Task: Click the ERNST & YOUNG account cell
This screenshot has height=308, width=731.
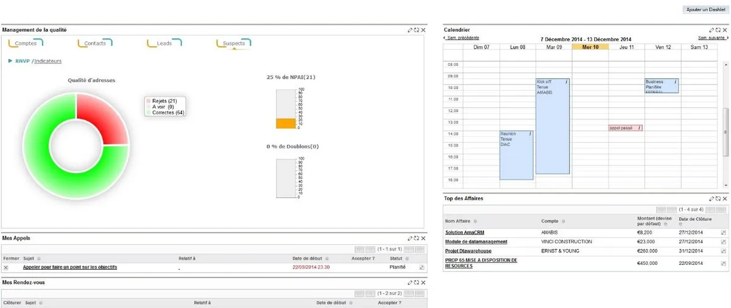Action: 560,251
